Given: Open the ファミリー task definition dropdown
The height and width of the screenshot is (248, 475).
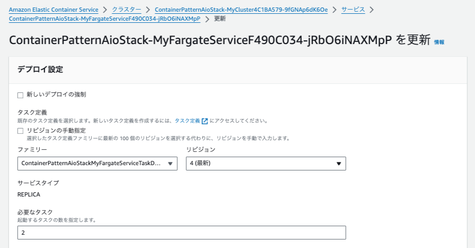Looking at the screenshot, I should point(97,164).
